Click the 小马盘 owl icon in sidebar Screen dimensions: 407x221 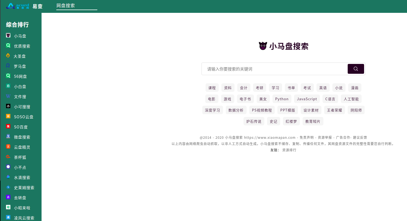(x=8, y=36)
